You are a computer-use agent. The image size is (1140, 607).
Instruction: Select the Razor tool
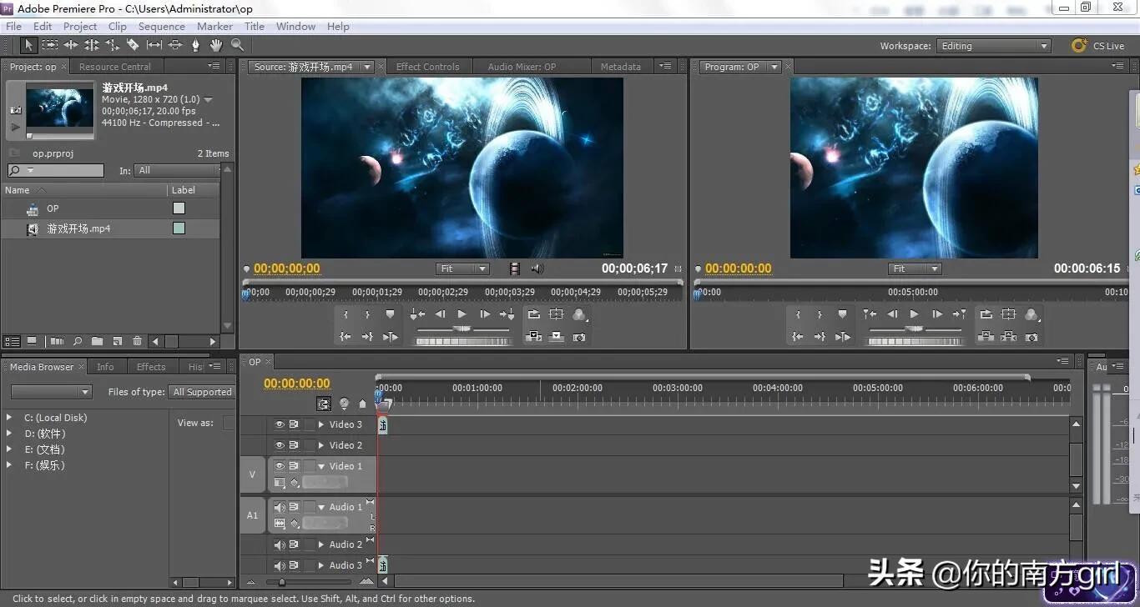click(133, 45)
